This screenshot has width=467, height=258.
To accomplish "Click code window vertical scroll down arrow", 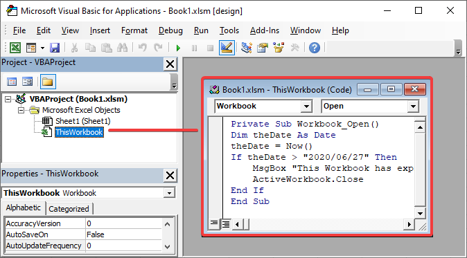I will coord(420,213).
